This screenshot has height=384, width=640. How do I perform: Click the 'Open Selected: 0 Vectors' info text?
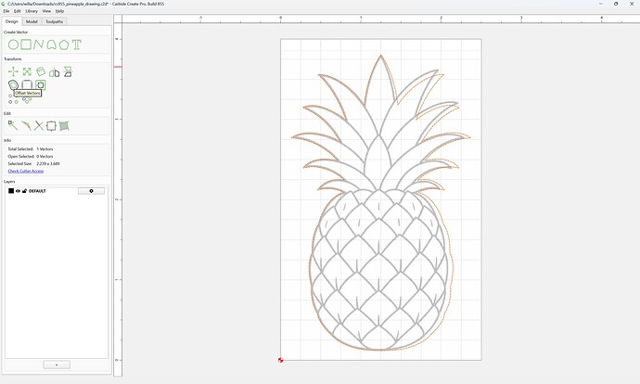(31, 157)
